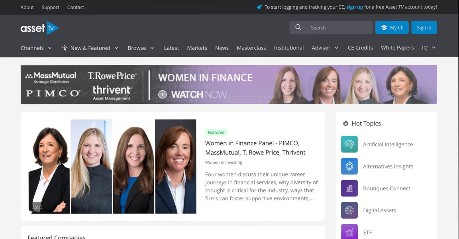Open the CE Credits menu item
The height and width of the screenshot is (239, 459).
(360, 48)
